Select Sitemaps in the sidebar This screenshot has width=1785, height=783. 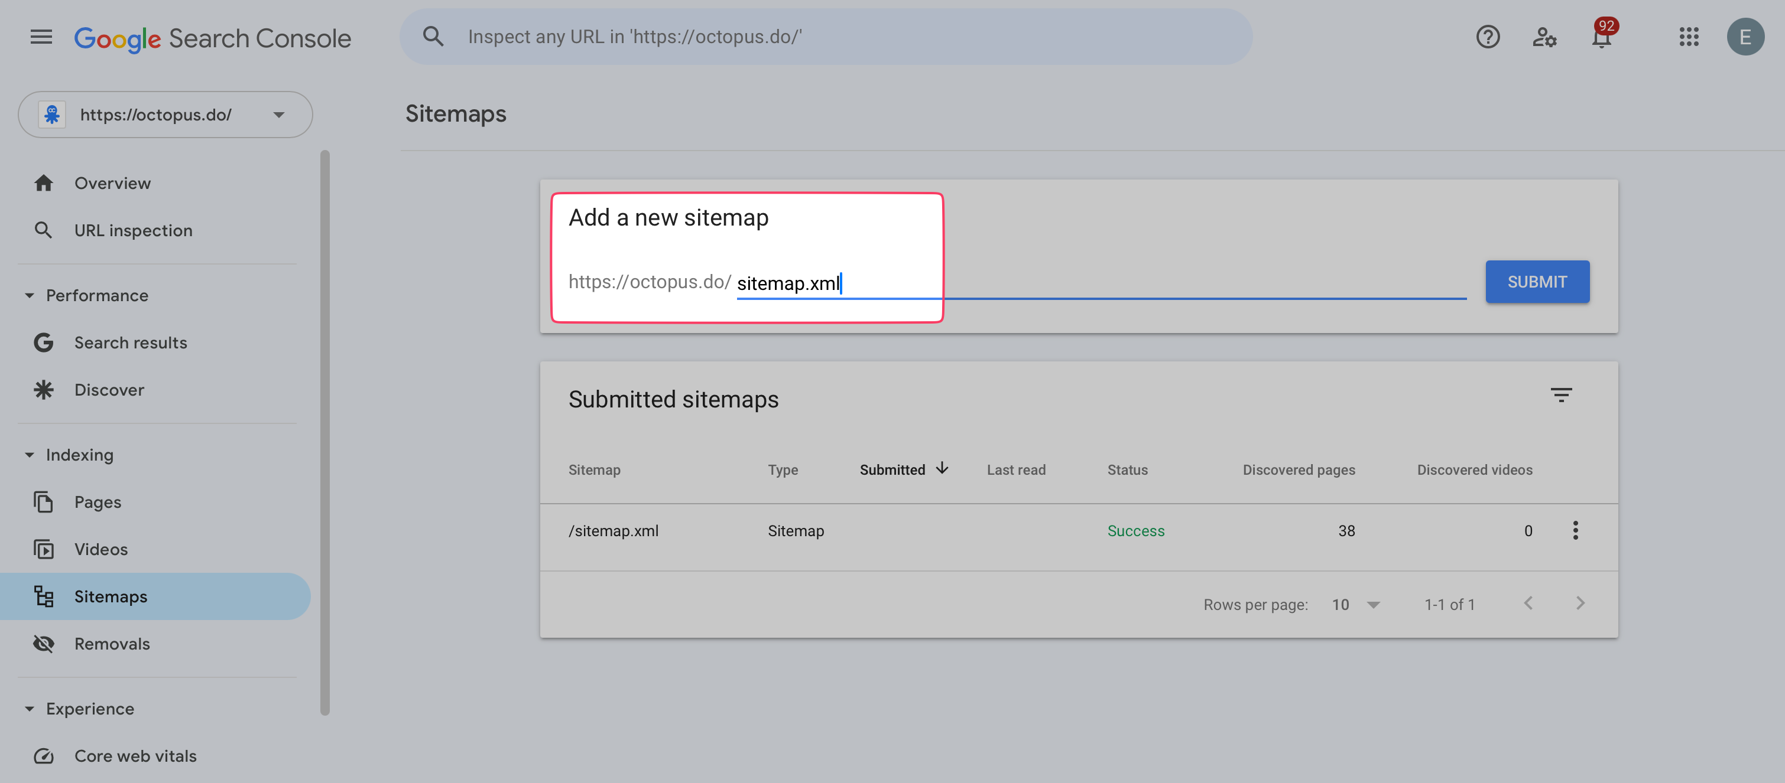point(155,596)
